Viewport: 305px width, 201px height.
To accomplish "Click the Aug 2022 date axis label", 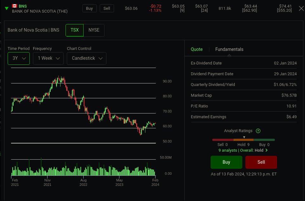I will [83, 182].
